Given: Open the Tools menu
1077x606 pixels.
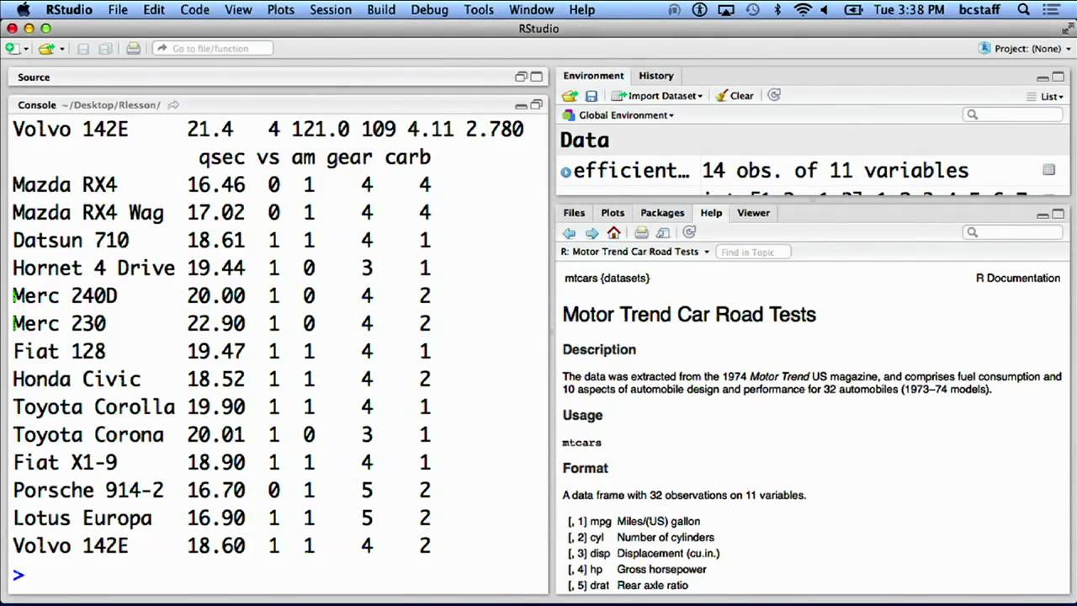Looking at the screenshot, I should [479, 10].
